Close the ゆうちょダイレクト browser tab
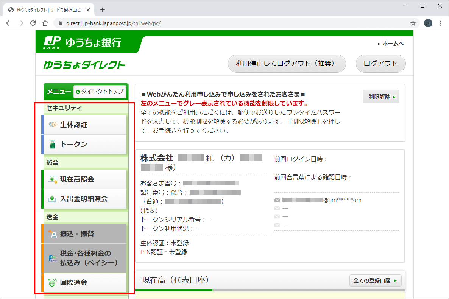 (88, 10)
